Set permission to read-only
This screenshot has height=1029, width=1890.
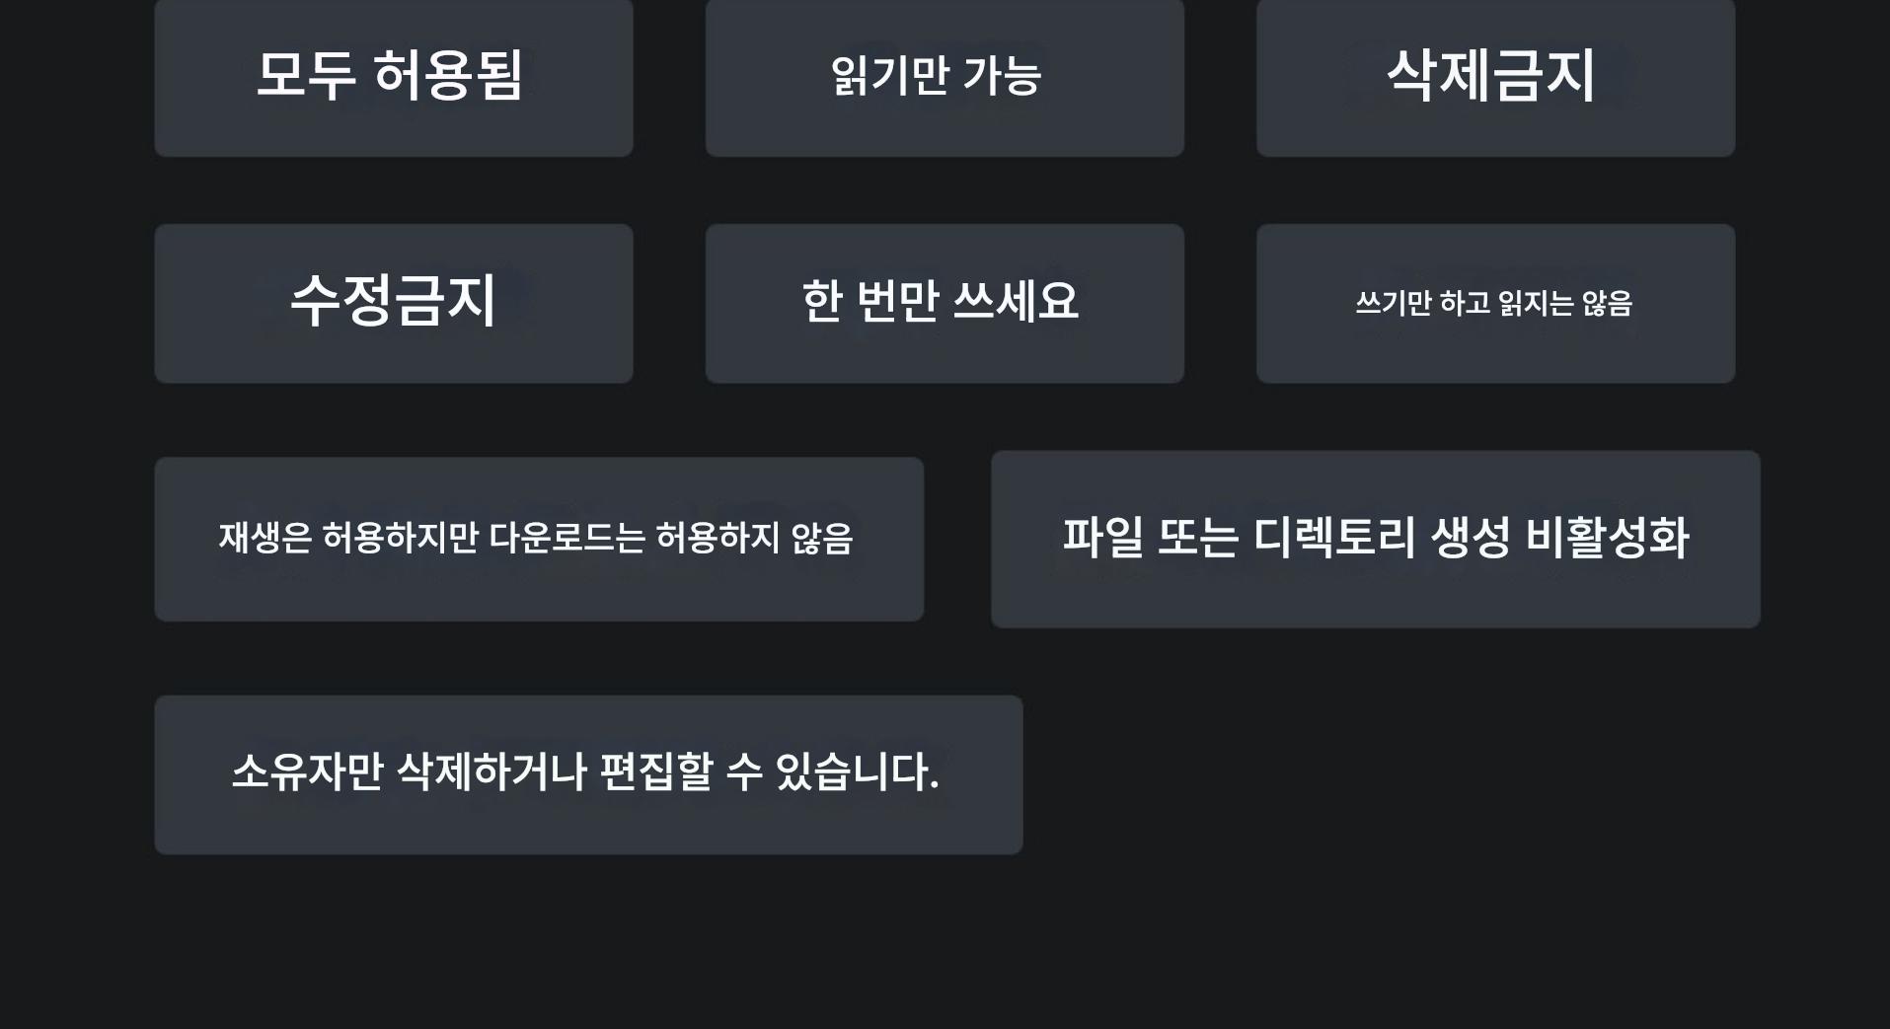click(944, 77)
